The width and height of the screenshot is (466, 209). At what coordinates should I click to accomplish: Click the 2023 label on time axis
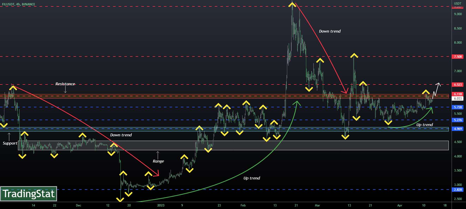click(x=161, y=205)
